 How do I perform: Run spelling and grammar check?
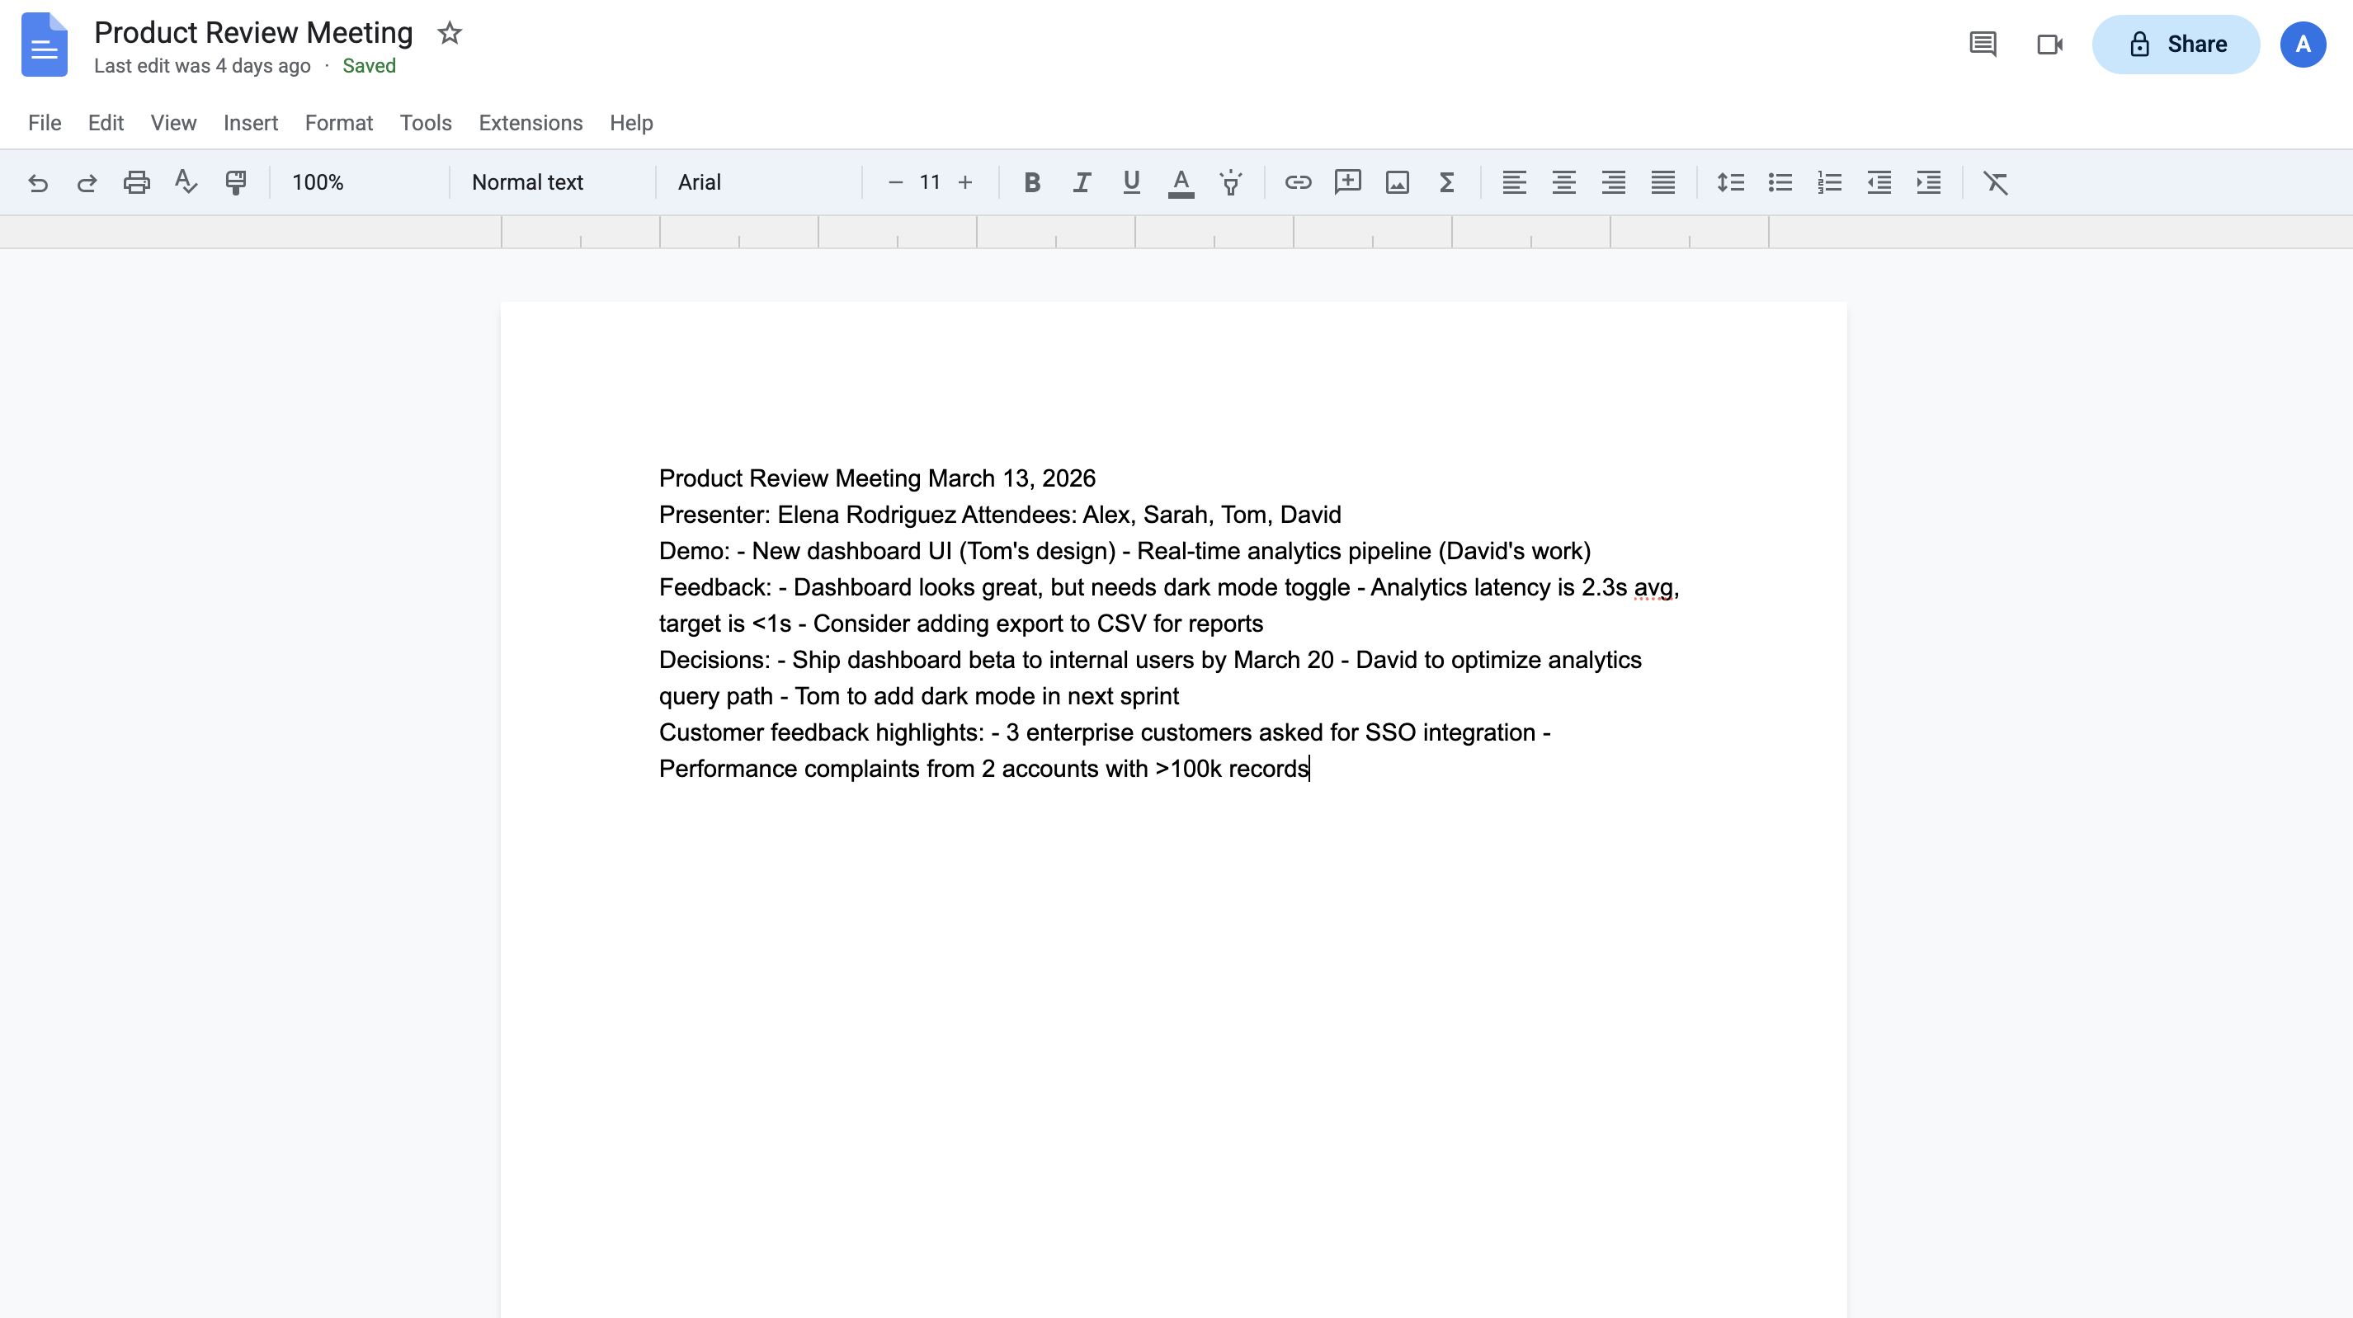click(186, 181)
